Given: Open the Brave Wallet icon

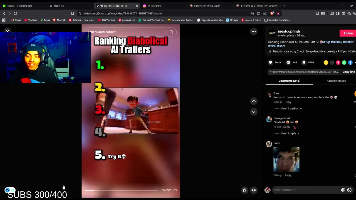Looking at the screenshot, I should pyautogui.click(x=343, y=13).
